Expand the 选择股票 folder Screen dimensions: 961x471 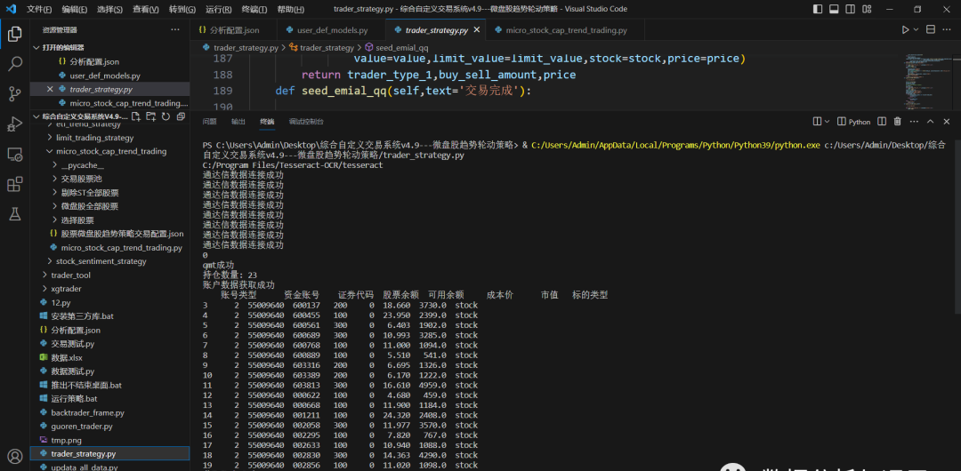coord(55,220)
